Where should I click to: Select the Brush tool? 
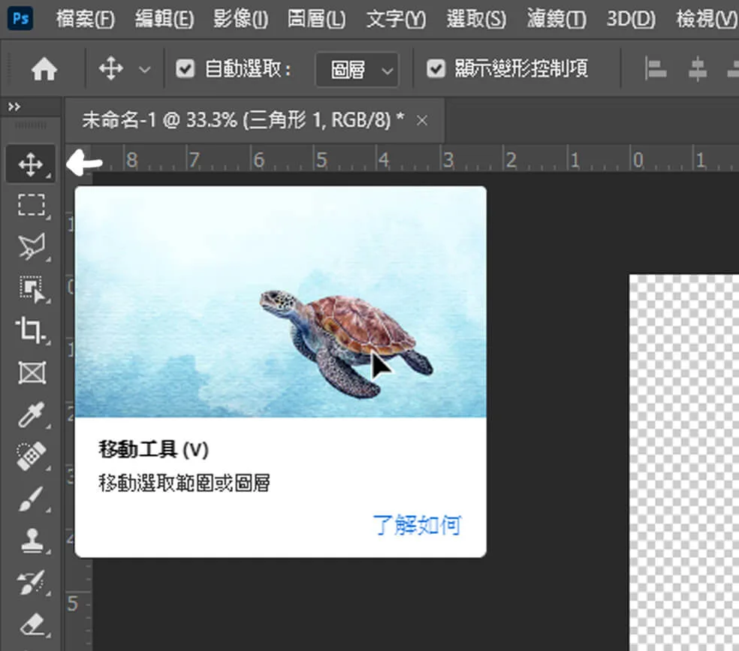coord(32,499)
